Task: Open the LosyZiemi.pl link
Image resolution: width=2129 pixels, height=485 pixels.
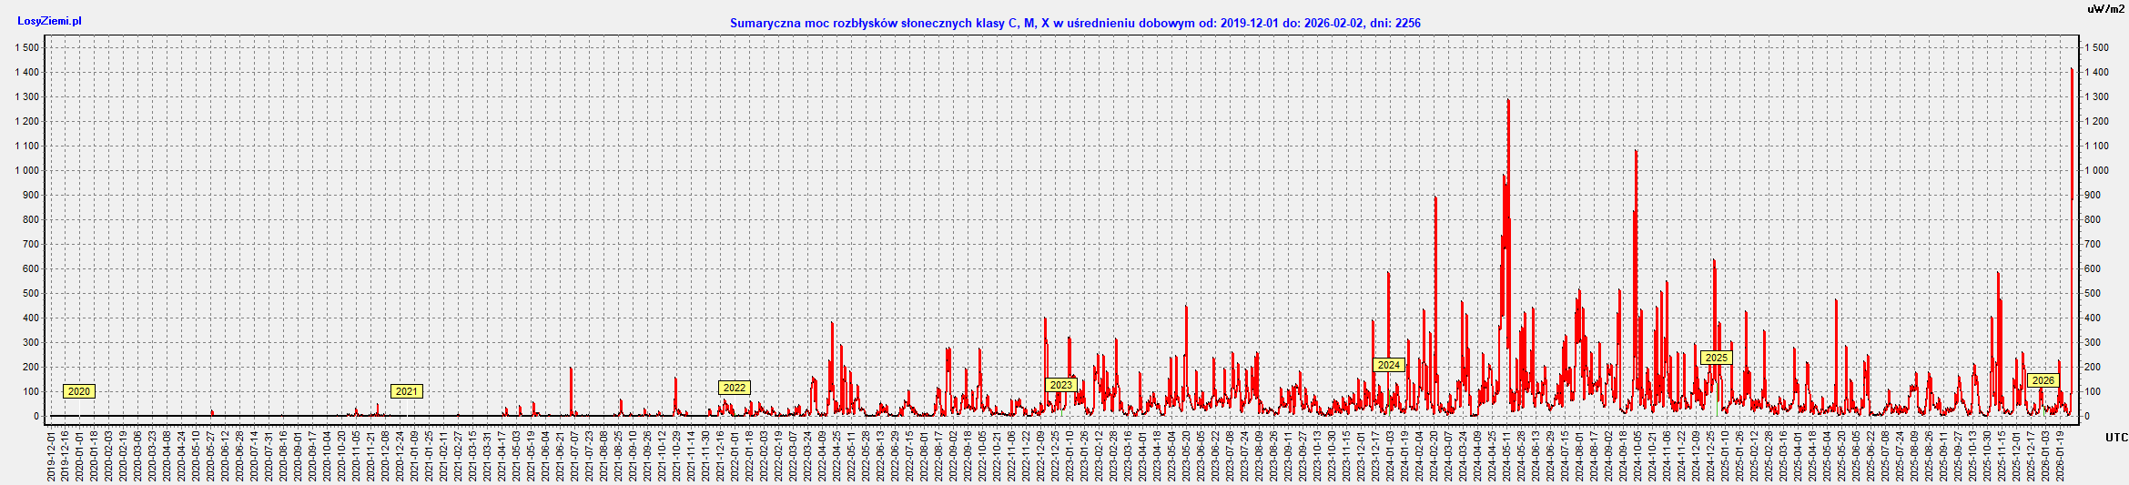Action: (x=49, y=21)
